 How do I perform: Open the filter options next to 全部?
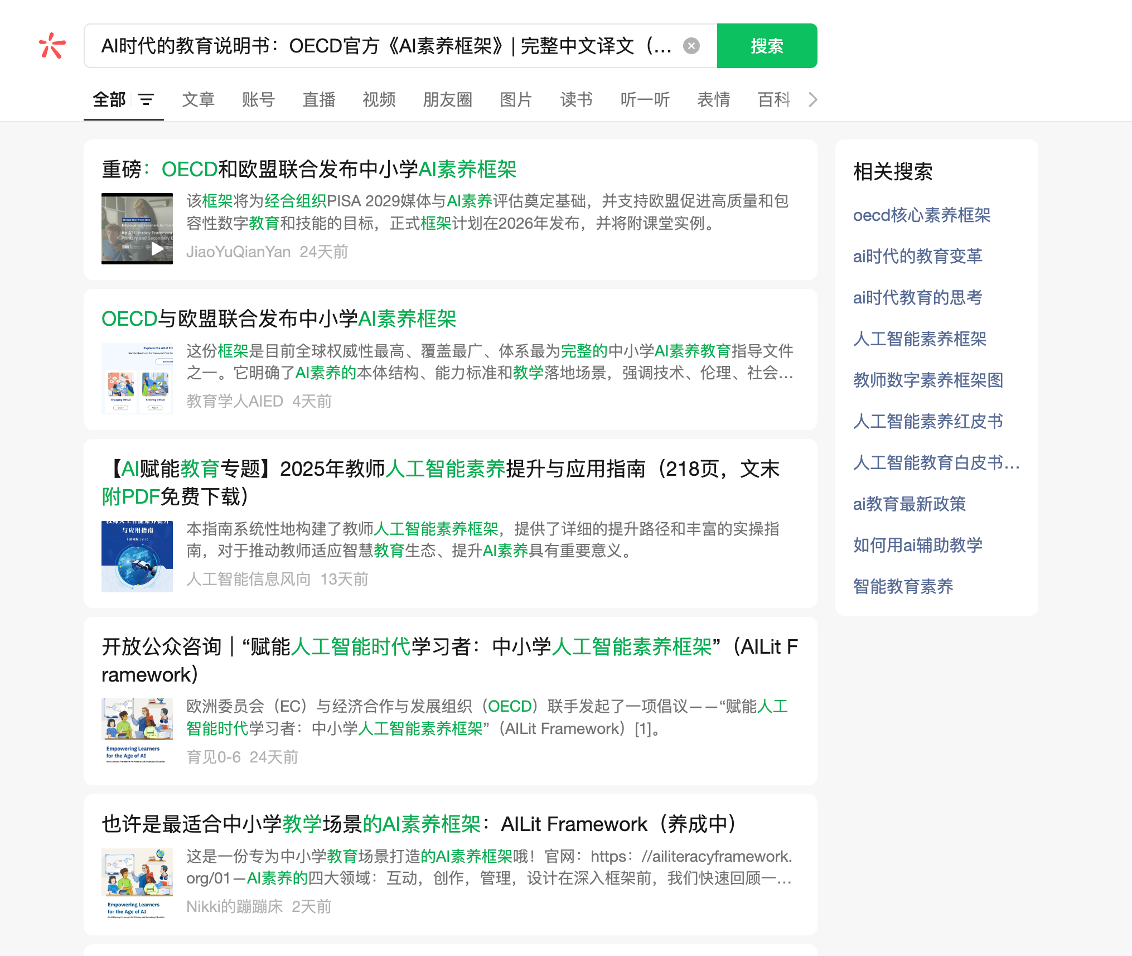(146, 100)
